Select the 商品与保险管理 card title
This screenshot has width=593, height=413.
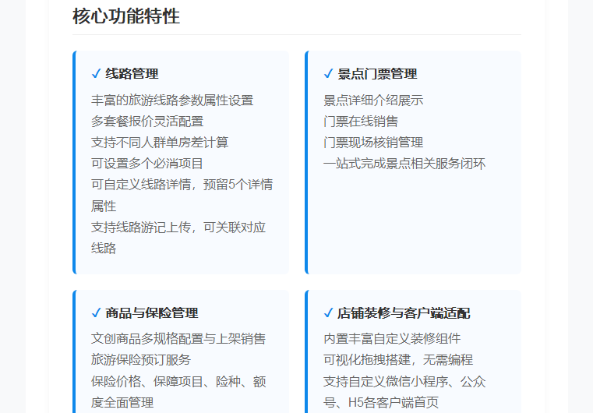pos(152,312)
